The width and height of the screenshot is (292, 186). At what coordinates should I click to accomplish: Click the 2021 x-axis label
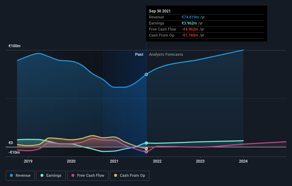[x=114, y=161]
